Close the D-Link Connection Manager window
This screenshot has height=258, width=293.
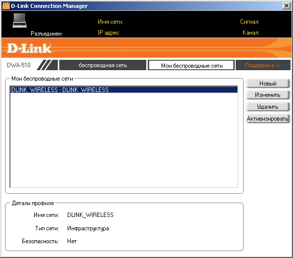(x=287, y=6)
